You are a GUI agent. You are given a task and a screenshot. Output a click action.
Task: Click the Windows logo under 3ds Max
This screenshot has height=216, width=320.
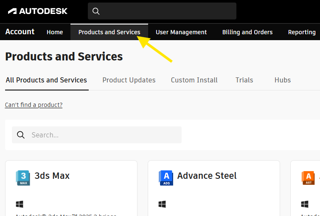(x=20, y=204)
